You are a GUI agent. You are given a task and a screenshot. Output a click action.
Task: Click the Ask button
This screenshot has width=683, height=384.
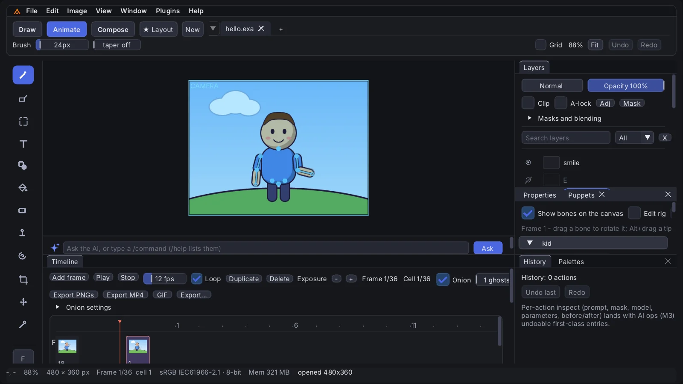[x=488, y=248]
